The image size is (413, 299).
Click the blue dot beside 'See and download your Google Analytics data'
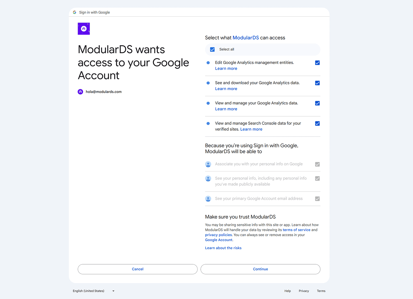(x=208, y=83)
